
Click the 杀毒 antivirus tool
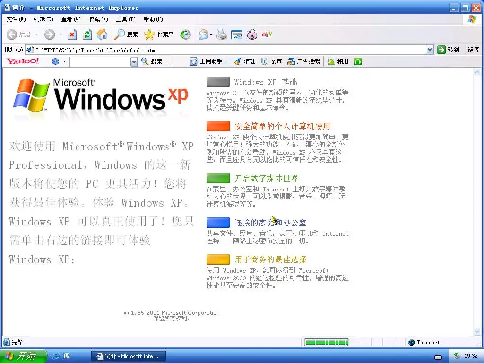tap(271, 61)
